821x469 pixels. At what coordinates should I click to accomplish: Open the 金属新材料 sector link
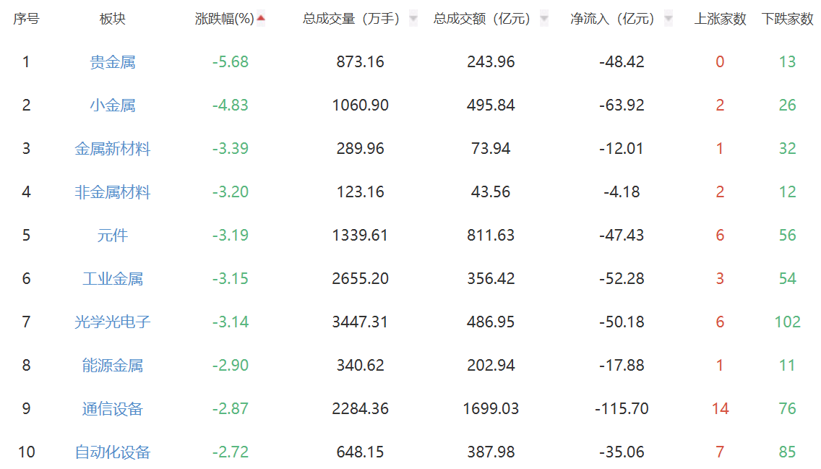pos(113,149)
